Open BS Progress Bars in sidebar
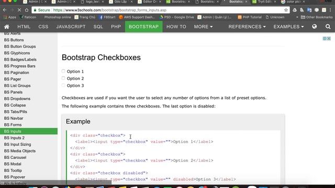Image resolution: width=335 pixels, height=188 pixels. click(x=20, y=66)
